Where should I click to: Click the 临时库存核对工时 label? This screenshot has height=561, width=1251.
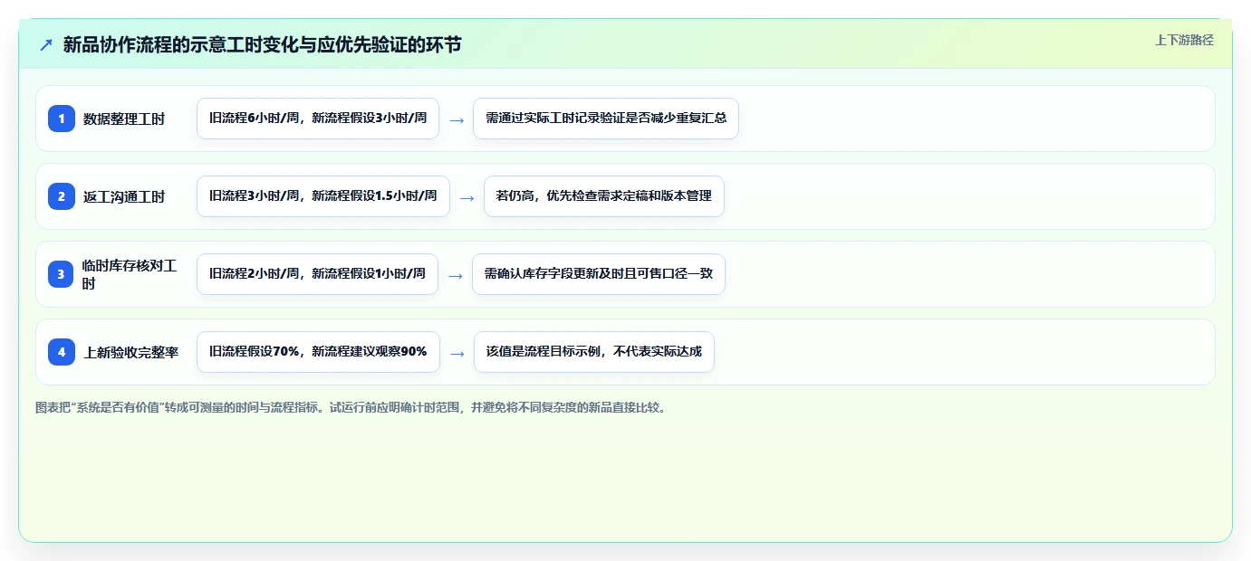[x=130, y=274]
